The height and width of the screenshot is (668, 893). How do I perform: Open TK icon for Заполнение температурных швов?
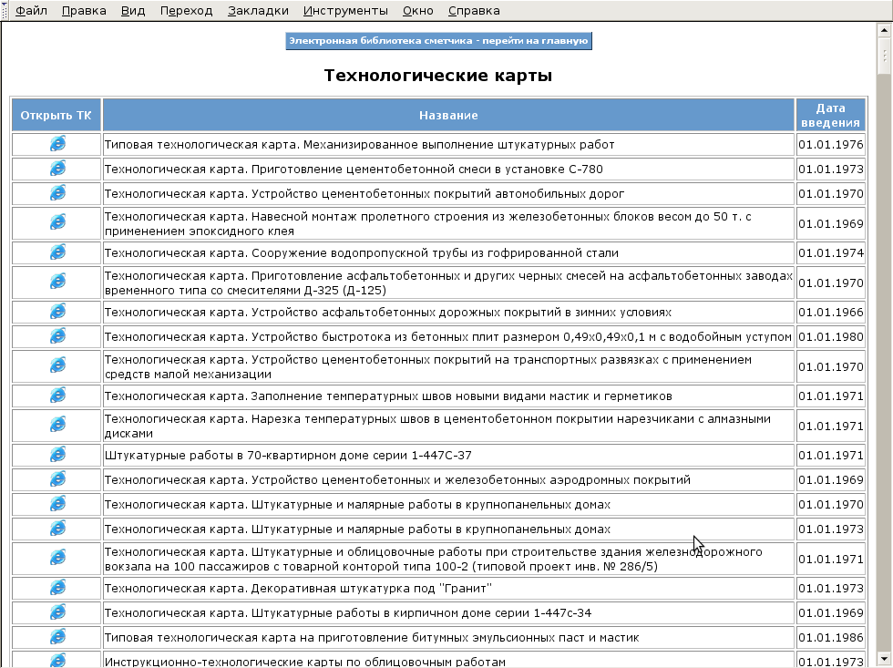tap(57, 395)
